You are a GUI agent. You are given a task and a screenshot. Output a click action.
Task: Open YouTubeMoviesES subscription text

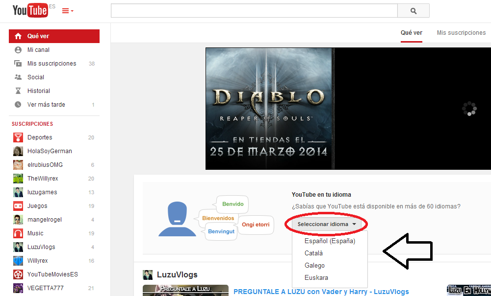point(52,274)
